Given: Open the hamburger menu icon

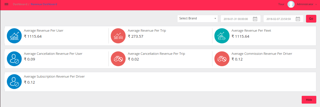Looking at the screenshot, I should coord(6,4).
